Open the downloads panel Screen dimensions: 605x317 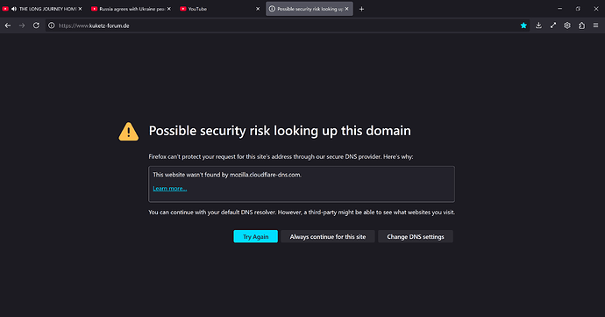(x=538, y=25)
